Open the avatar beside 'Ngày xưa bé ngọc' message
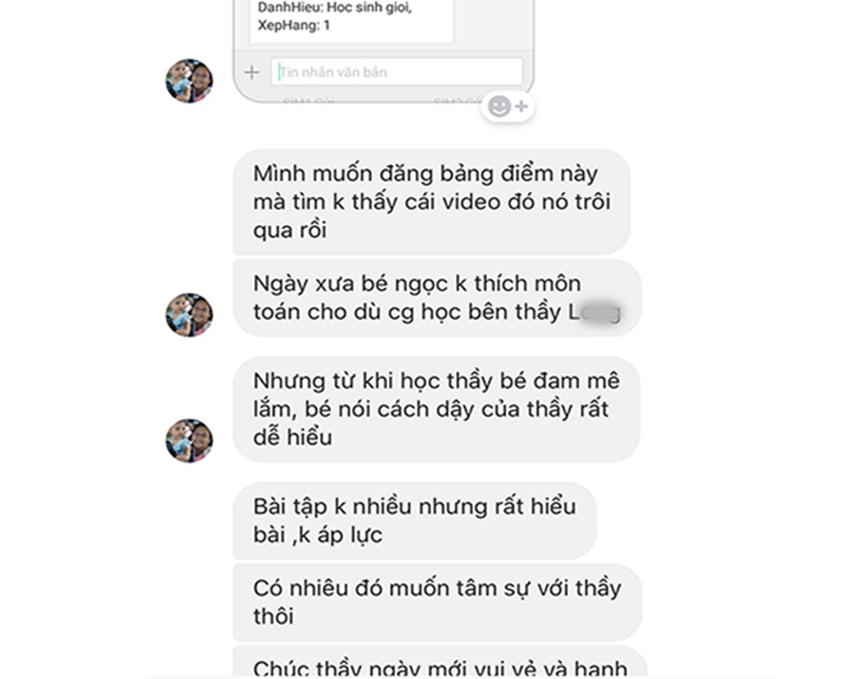844x679 pixels. click(188, 315)
